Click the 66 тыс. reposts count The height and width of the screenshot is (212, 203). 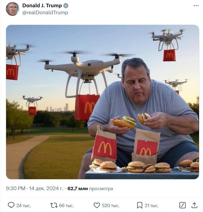click(67, 206)
